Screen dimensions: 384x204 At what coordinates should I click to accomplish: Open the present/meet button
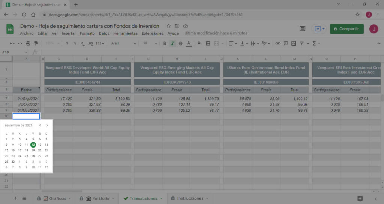pos(319,29)
